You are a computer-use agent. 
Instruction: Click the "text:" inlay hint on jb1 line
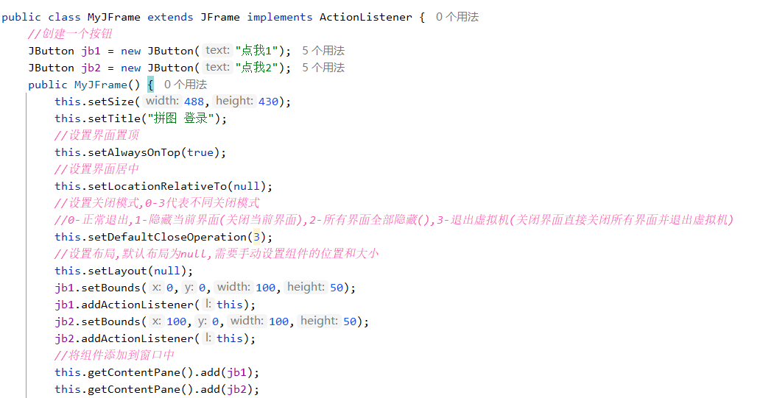tap(217, 50)
